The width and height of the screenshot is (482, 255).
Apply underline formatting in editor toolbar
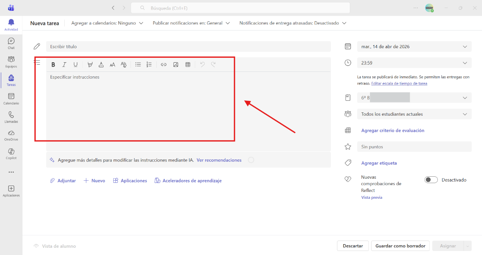pyautogui.click(x=76, y=65)
